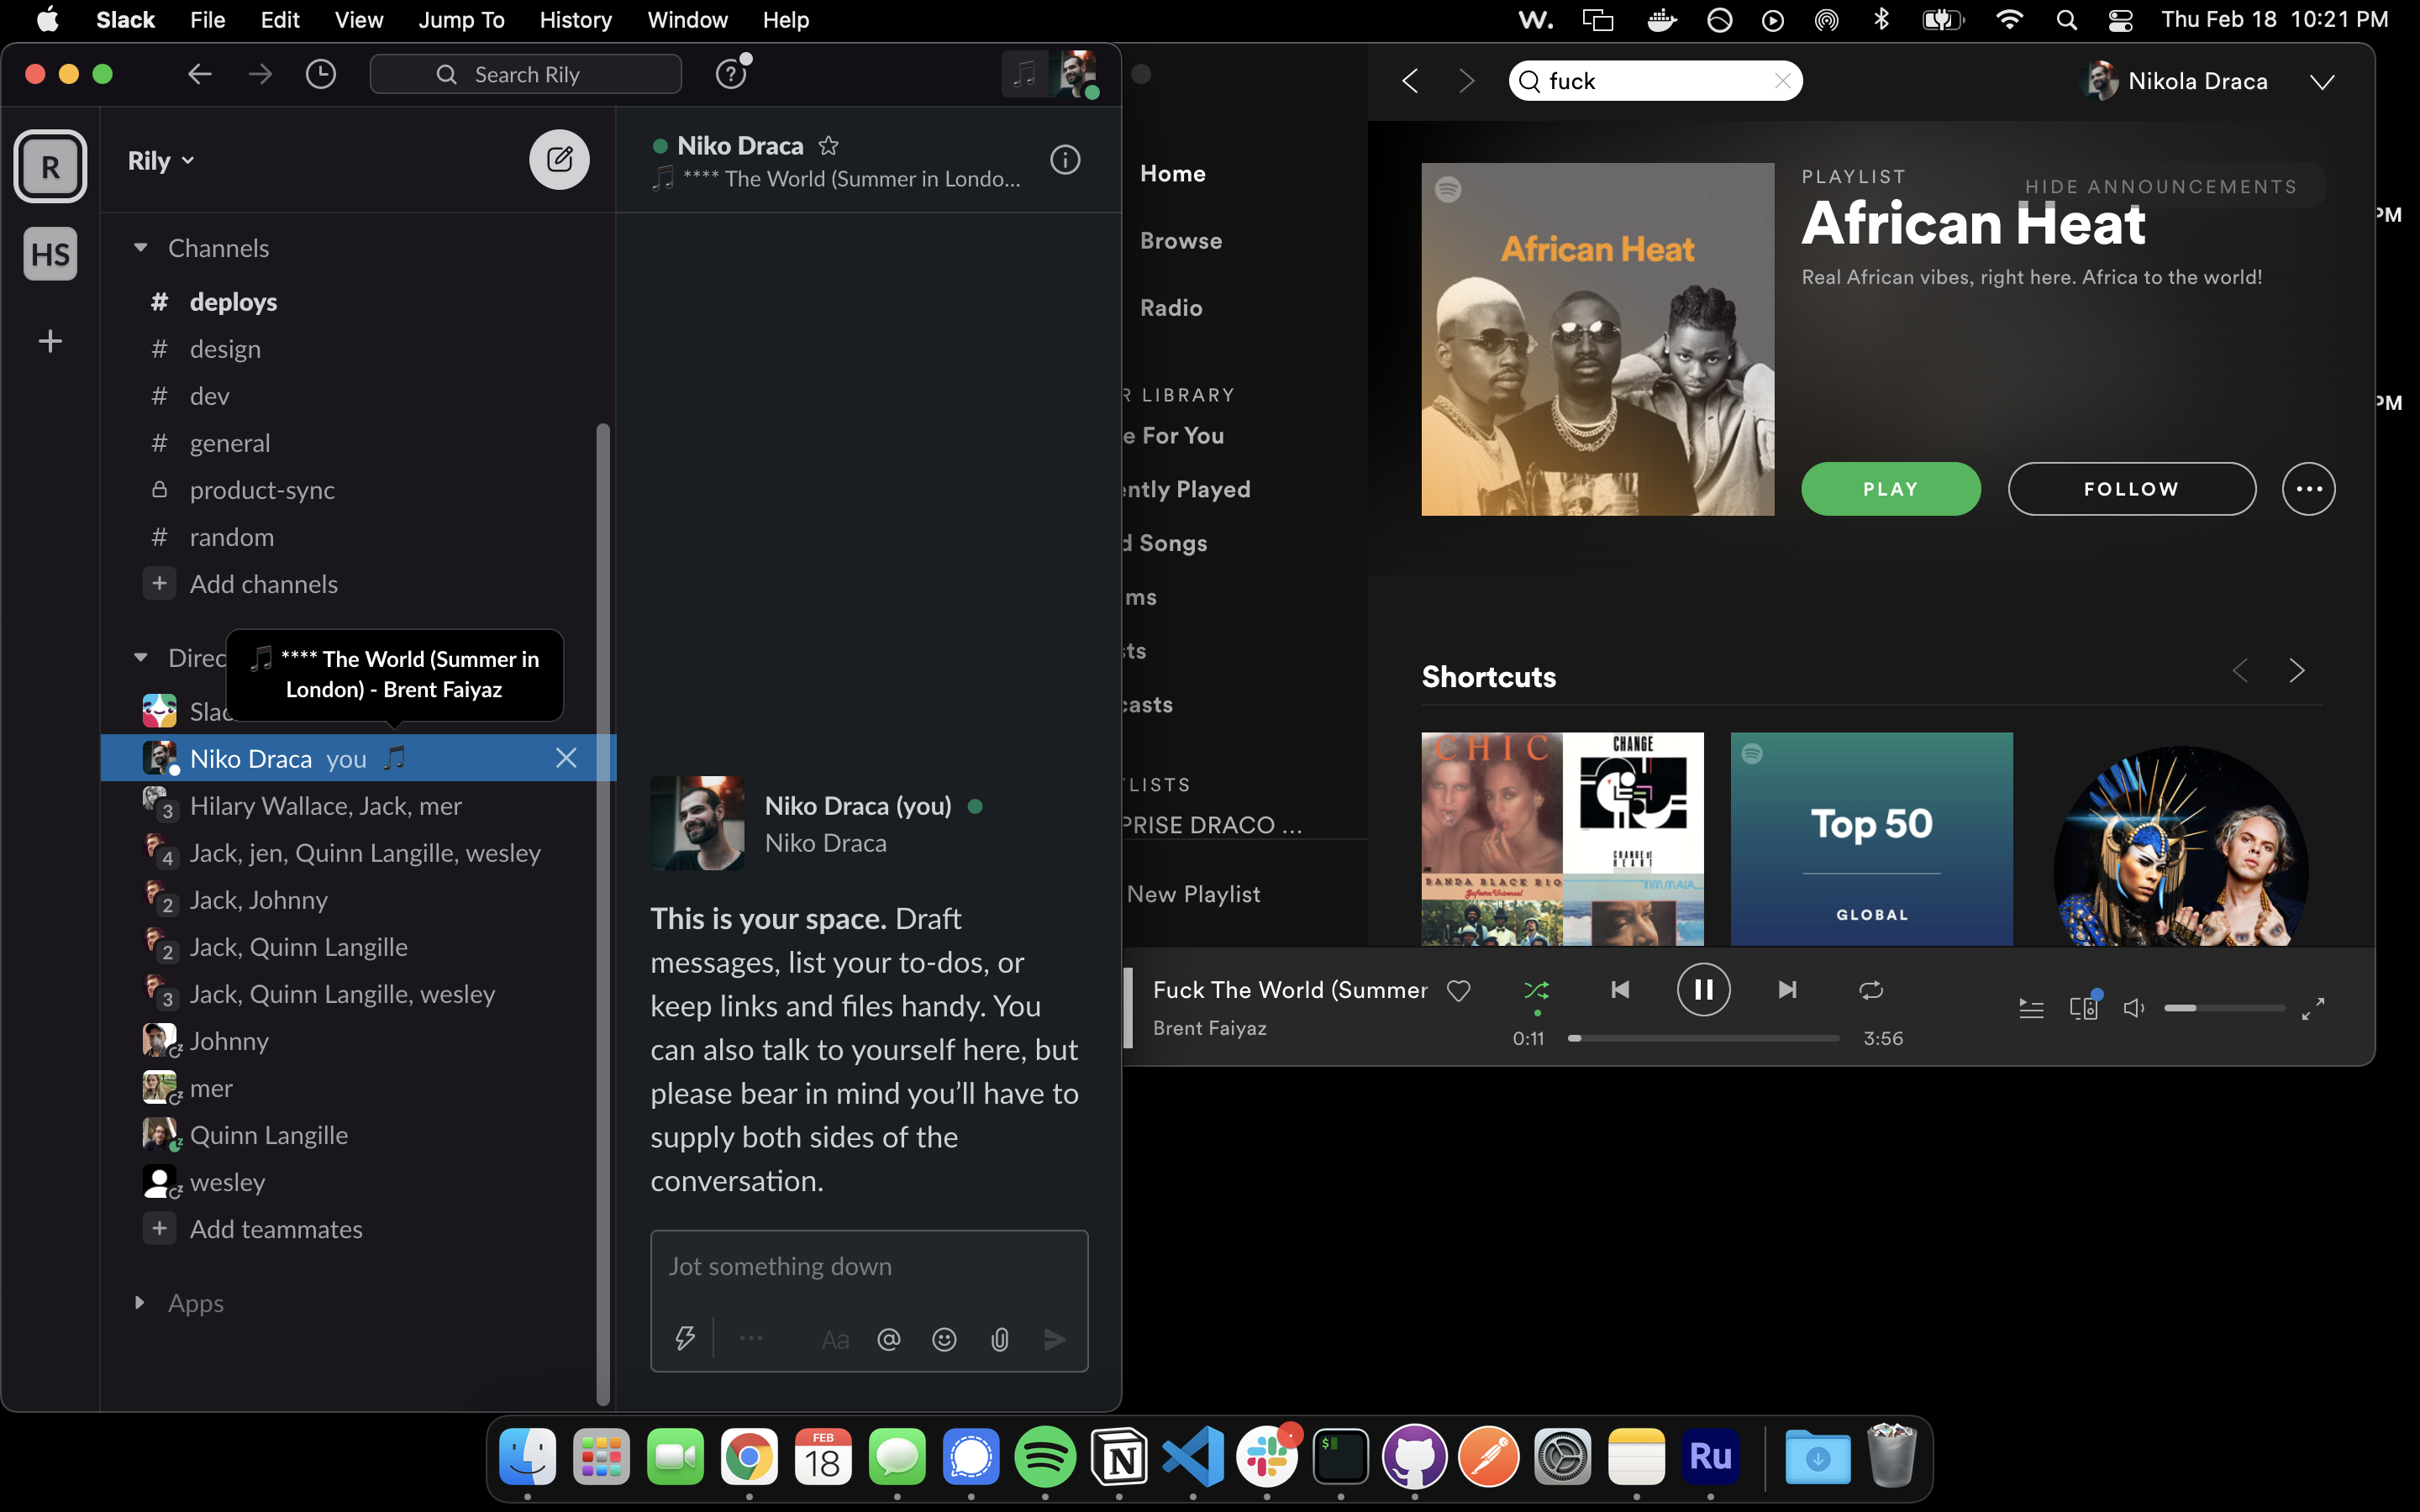The width and height of the screenshot is (2420, 1512).
Task: Collapse the Channels section
Action: coord(141,248)
